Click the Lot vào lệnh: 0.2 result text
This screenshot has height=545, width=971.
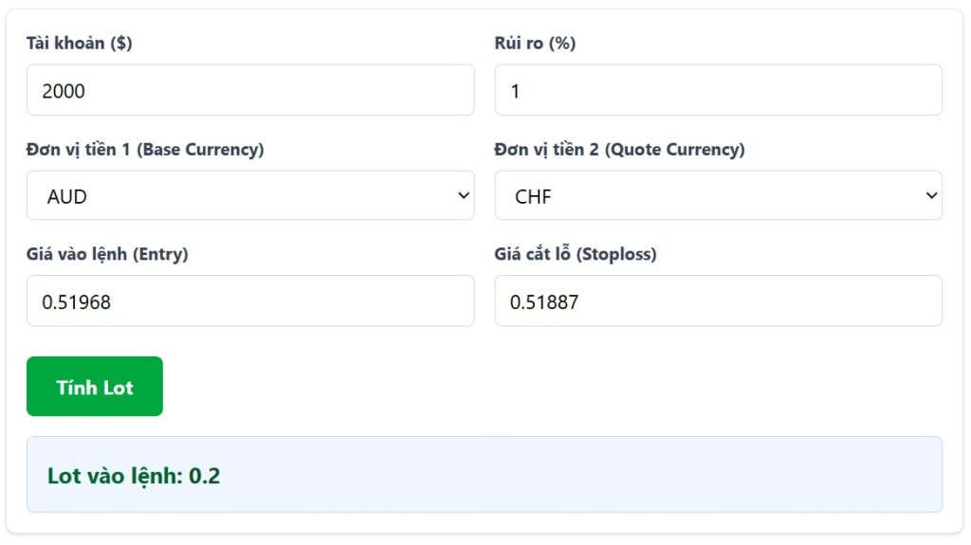(x=134, y=476)
